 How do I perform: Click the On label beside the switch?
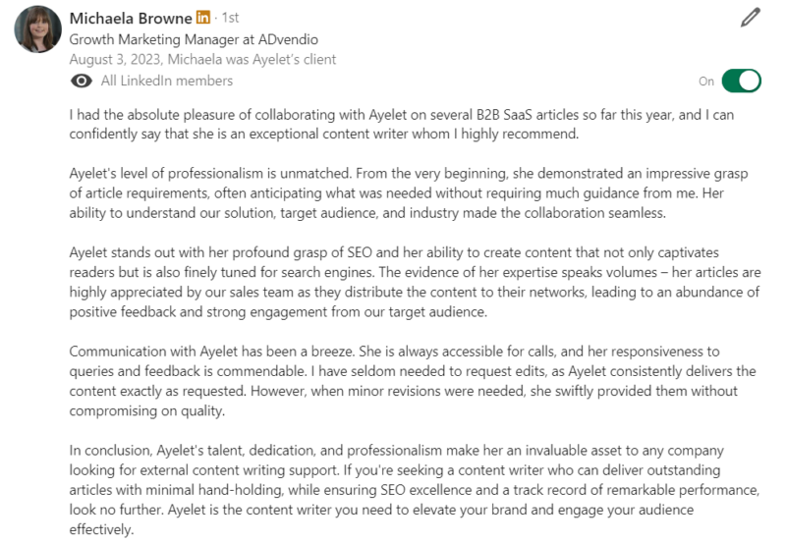[706, 81]
